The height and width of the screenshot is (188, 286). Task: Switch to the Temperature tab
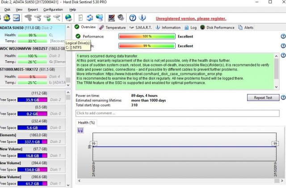112,28
